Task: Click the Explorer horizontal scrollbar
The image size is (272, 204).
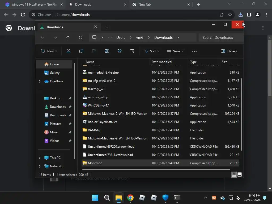Action: [156, 169]
